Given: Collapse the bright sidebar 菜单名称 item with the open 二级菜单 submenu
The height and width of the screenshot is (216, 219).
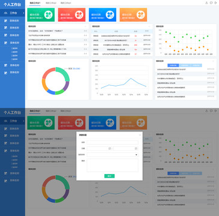Looking at the screenshot, I should [13, 43].
